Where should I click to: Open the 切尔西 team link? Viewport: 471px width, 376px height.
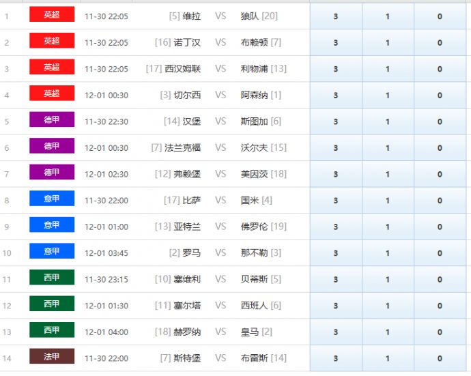click(x=187, y=95)
